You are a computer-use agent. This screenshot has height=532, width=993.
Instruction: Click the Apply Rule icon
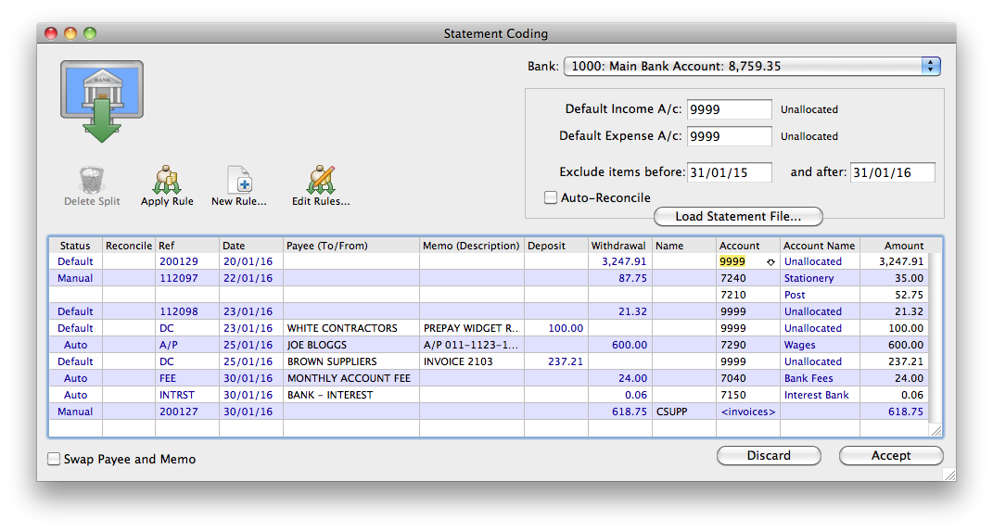(167, 180)
